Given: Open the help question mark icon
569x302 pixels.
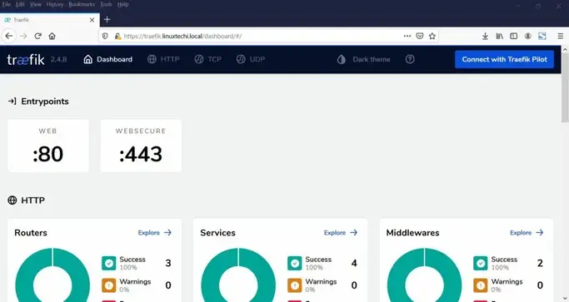Looking at the screenshot, I should tap(410, 59).
